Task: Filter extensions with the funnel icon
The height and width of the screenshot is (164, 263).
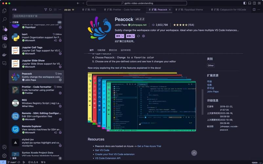Action: tap(46, 10)
